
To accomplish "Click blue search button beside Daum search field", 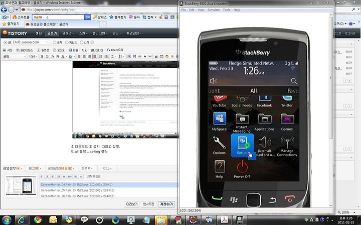I will [87, 17].
